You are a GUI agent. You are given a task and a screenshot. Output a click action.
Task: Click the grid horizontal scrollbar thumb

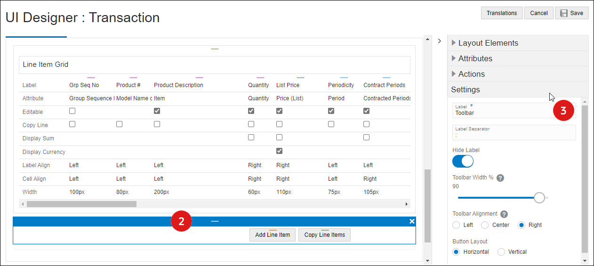(x=81, y=204)
